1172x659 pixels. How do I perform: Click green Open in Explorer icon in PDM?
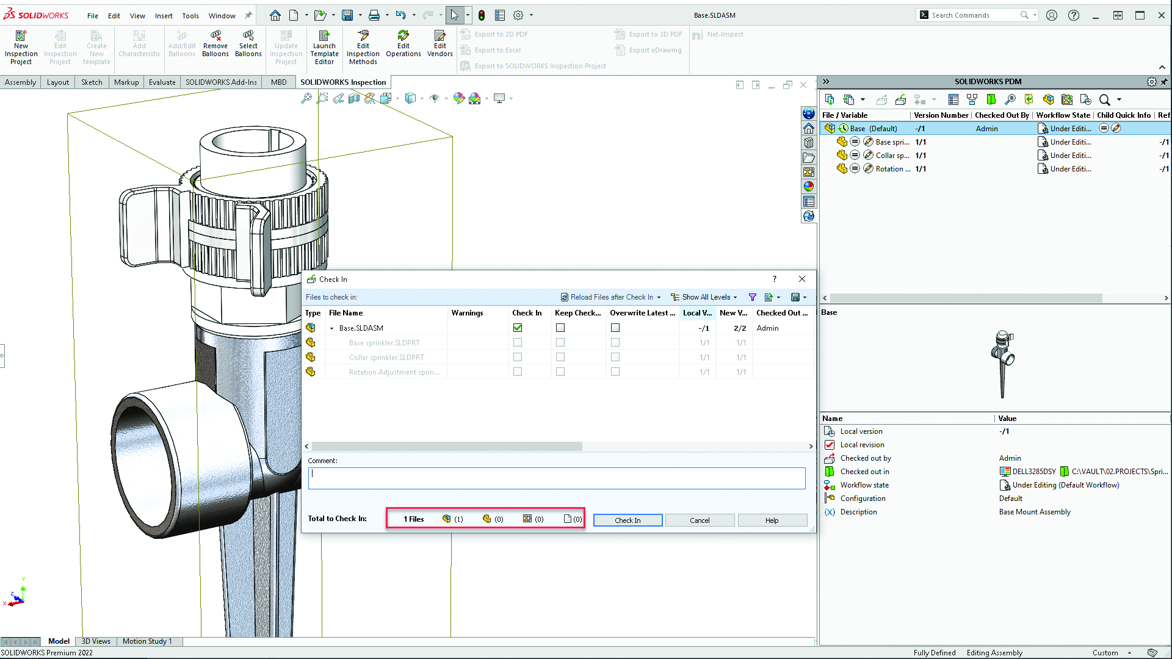pyautogui.click(x=991, y=99)
